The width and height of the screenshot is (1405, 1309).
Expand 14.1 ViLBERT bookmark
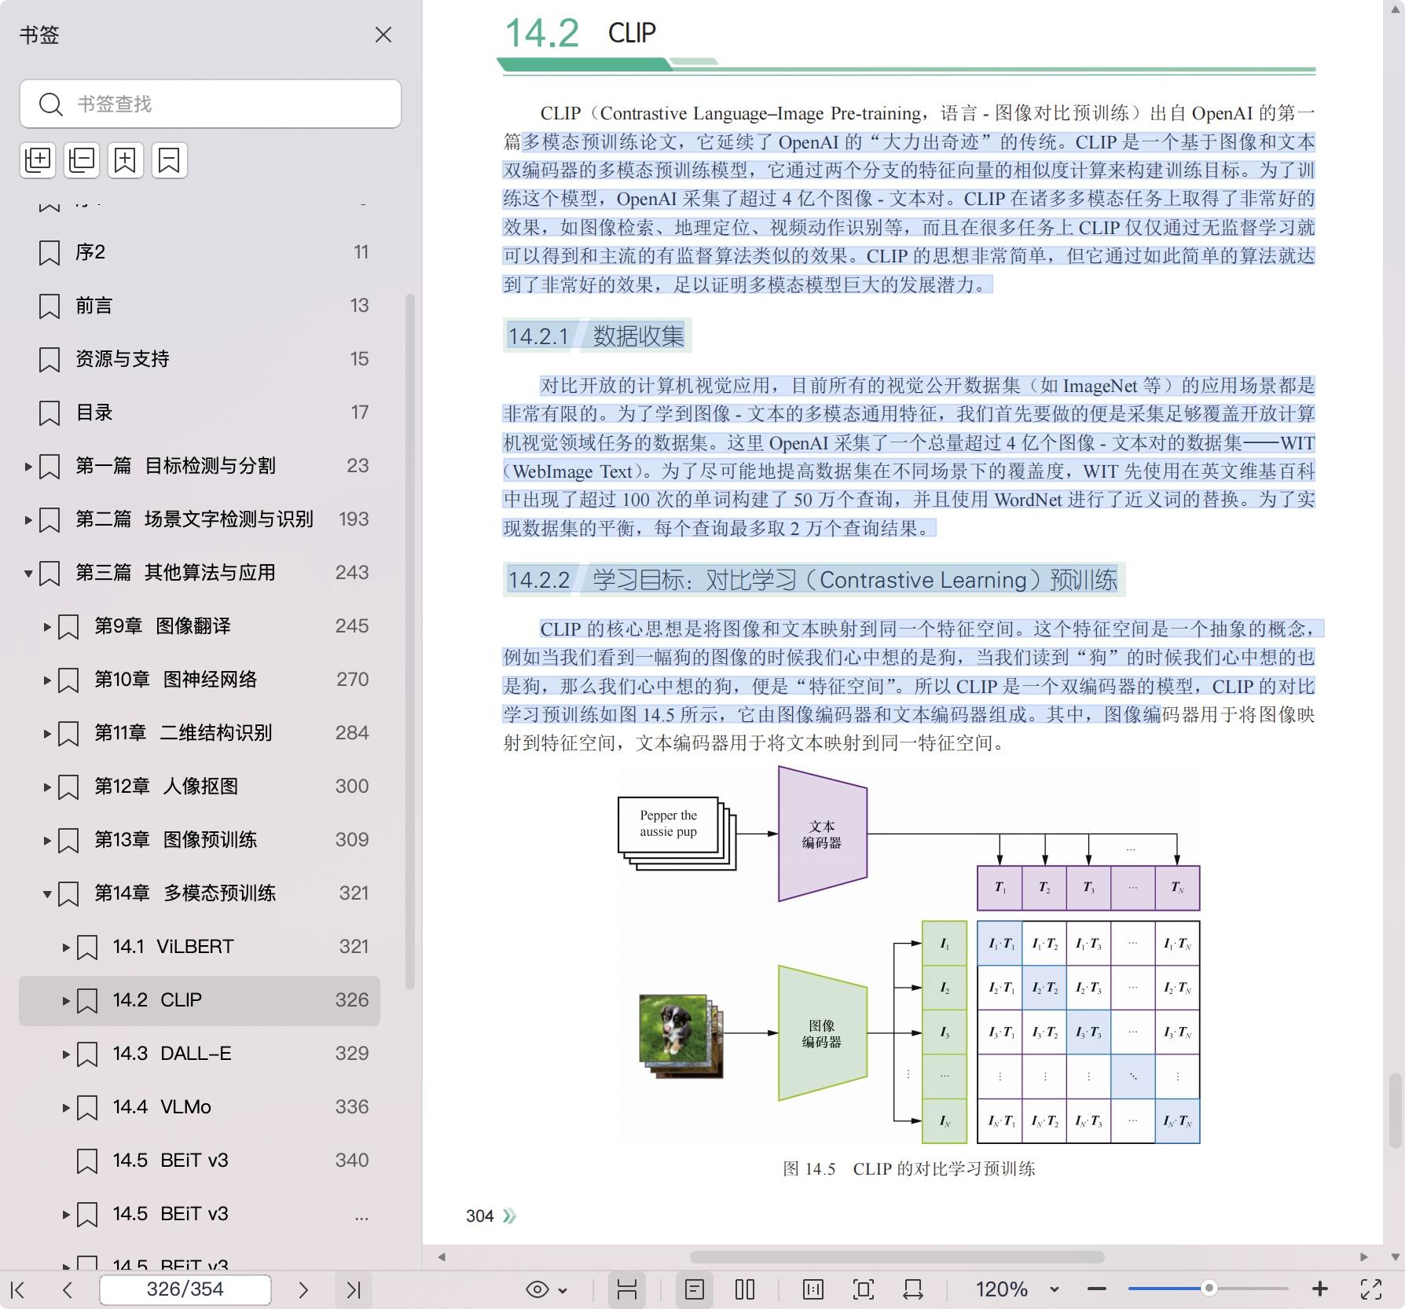coord(66,948)
